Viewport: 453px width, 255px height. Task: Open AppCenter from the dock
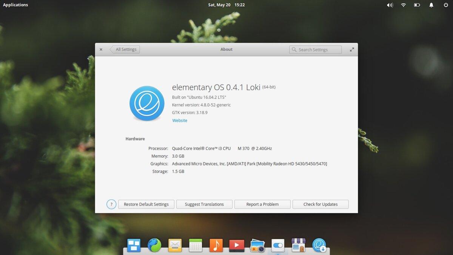pyautogui.click(x=298, y=245)
